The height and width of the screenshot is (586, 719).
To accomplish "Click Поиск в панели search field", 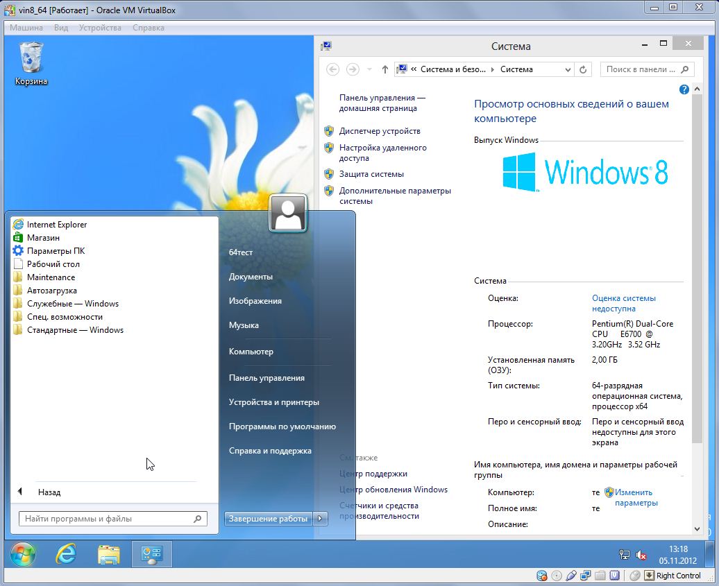I will coord(647,69).
